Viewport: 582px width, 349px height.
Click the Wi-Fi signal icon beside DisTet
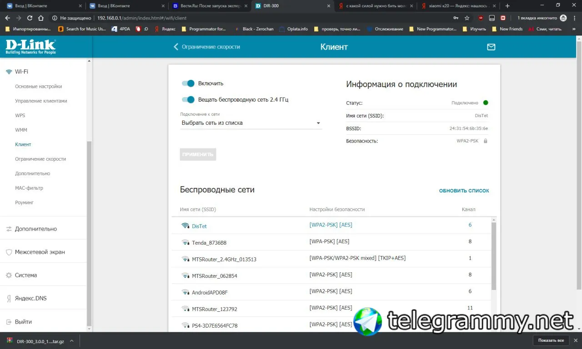pos(185,226)
